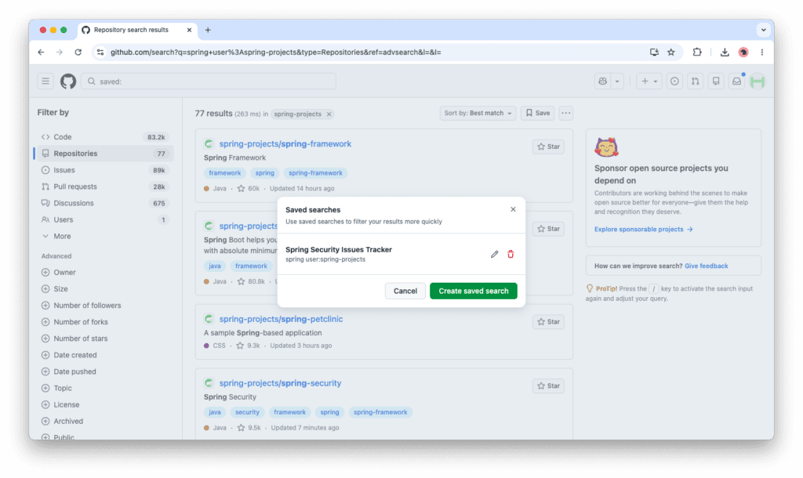Open the Sort by Best match dropdown

478,113
